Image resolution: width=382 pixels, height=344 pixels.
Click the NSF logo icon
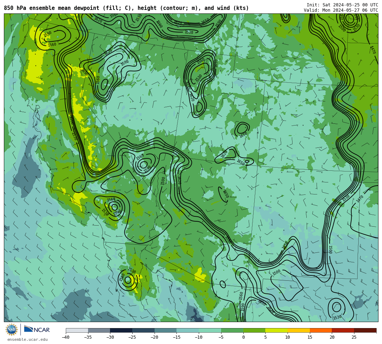pyautogui.click(x=12, y=330)
